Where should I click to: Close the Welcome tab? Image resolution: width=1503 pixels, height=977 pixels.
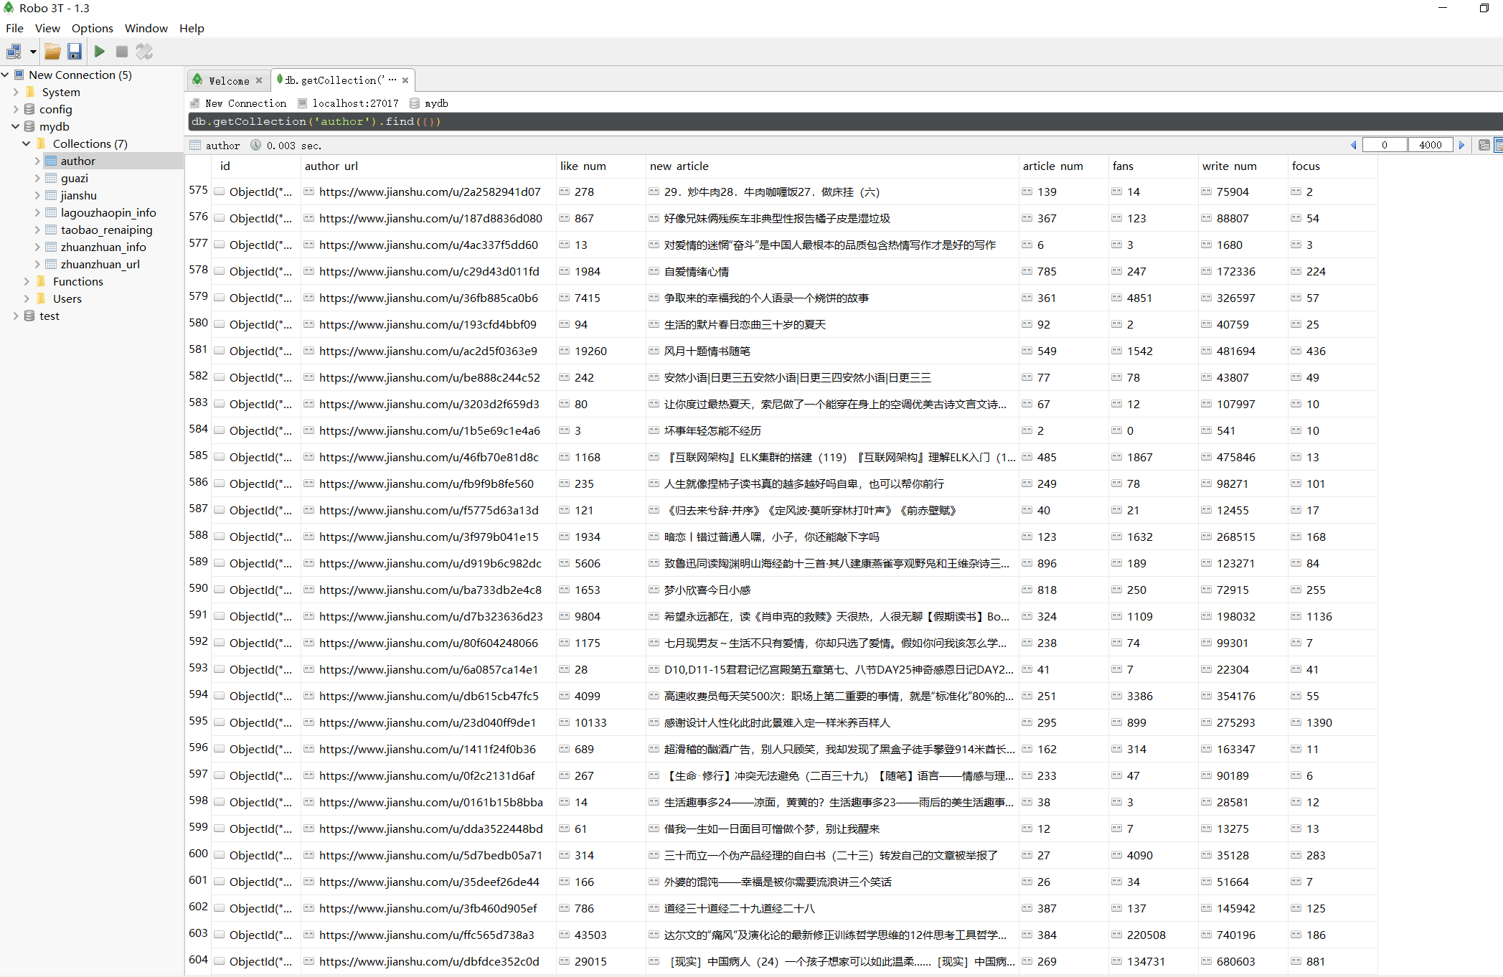click(x=259, y=80)
